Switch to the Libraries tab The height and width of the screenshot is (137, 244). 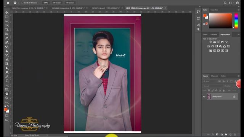click(214, 35)
